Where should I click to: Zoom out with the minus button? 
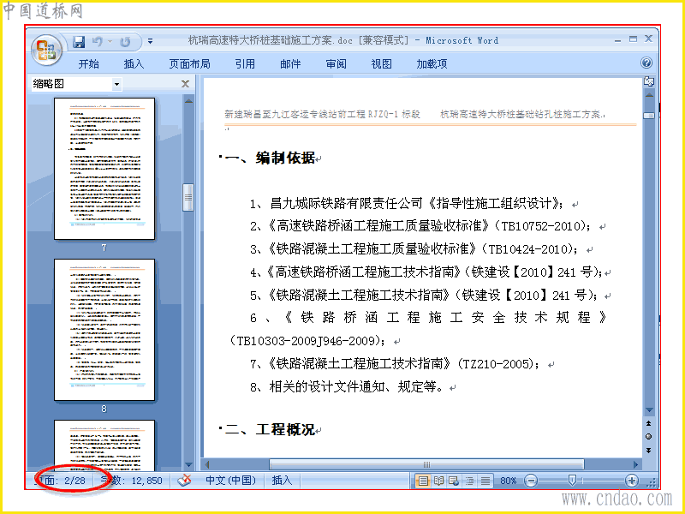click(x=530, y=481)
